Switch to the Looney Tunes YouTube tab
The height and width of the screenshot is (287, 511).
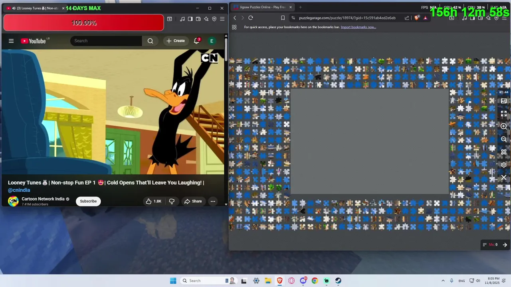coord(35,8)
